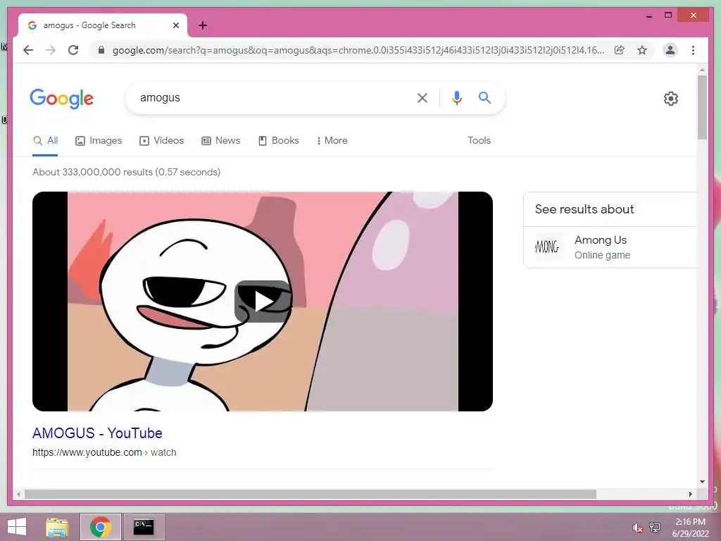Open Google quick settings gear
The height and width of the screenshot is (541, 721).
[x=671, y=99]
